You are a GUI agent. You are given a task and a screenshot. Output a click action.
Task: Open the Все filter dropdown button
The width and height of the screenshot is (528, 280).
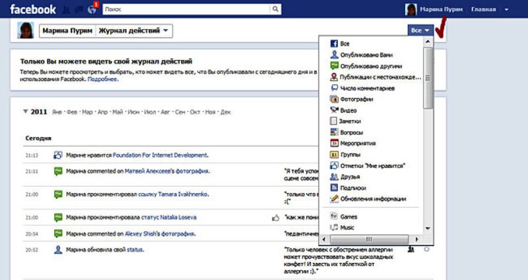[420, 30]
